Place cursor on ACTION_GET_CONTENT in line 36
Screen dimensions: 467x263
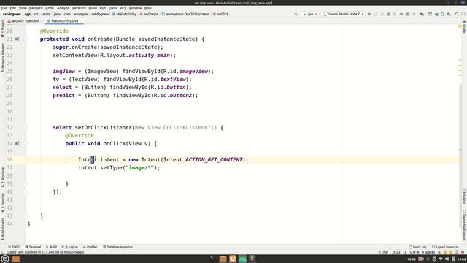click(214, 159)
